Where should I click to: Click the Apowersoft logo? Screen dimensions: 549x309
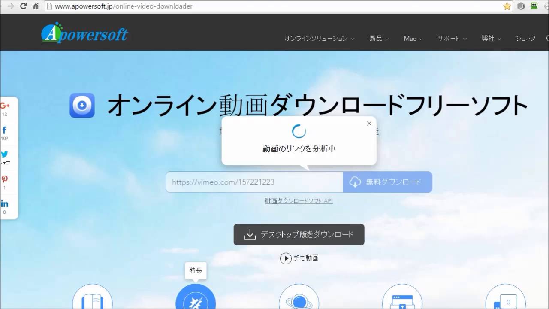(84, 33)
